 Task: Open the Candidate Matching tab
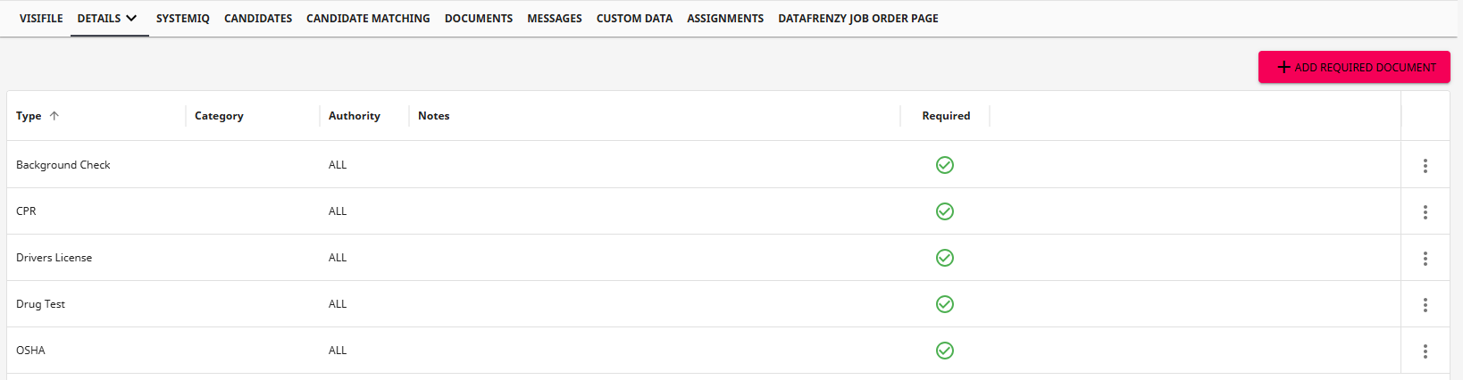coord(368,18)
